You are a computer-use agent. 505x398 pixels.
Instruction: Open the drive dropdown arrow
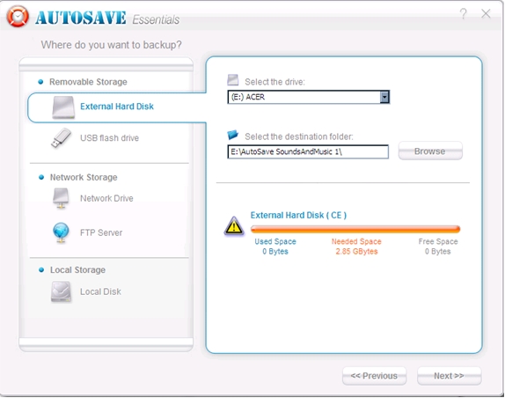384,97
